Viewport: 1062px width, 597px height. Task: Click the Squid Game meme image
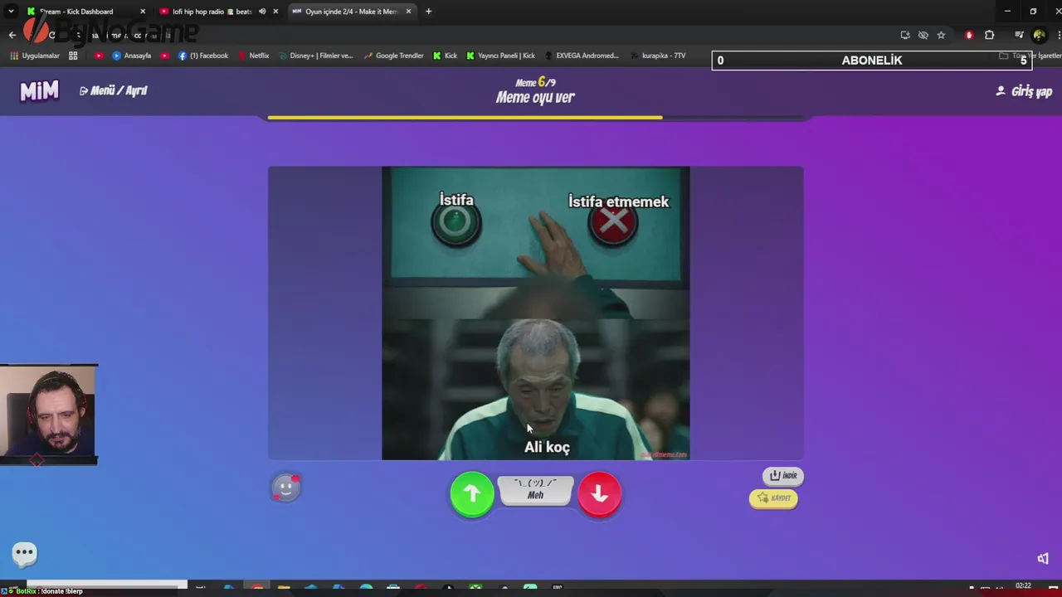pos(535,313)
